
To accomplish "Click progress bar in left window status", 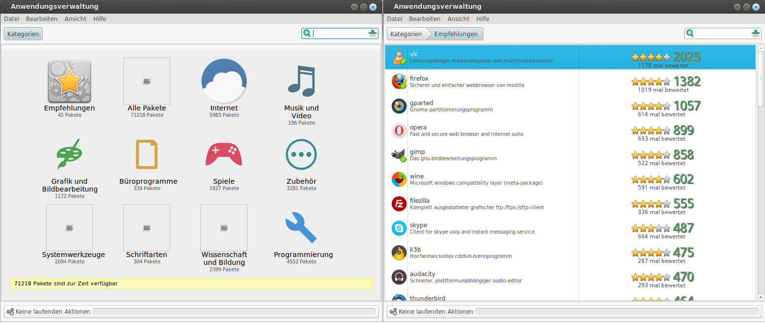I will click(x=234, y=311).
